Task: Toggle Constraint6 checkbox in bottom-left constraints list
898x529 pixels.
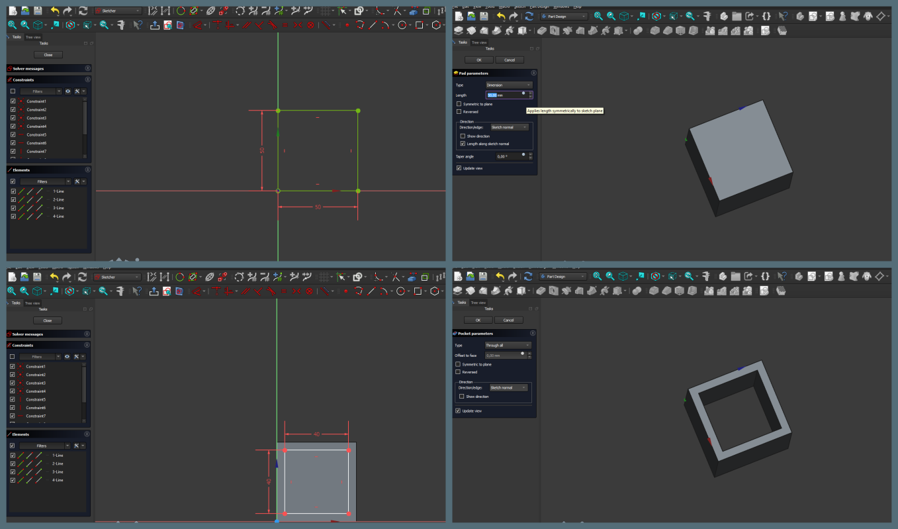Action: 13,408
